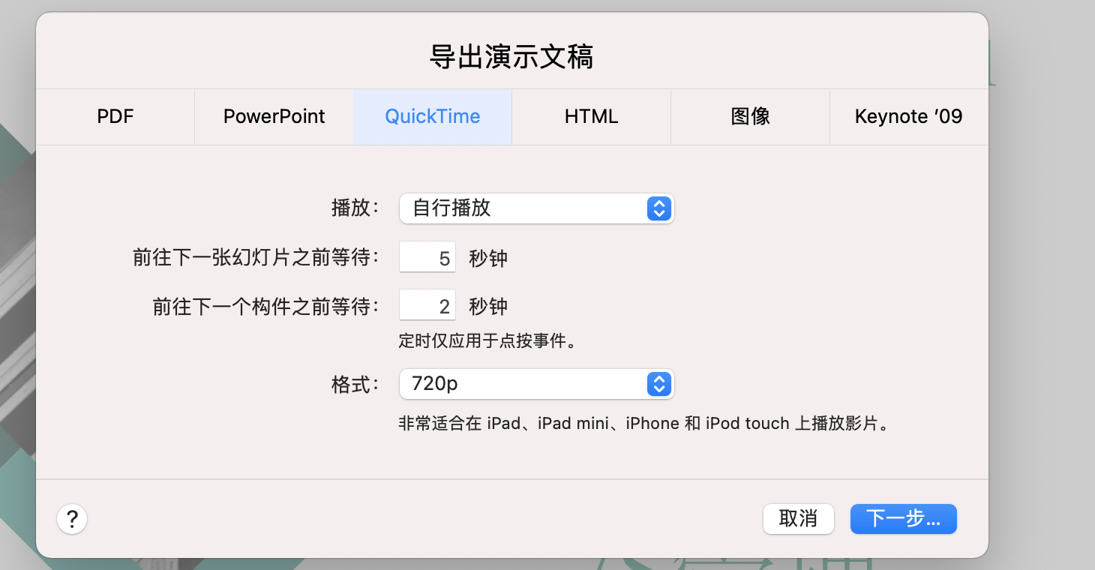Switch to the Keynote '09 tab

(x=909, y=117)
